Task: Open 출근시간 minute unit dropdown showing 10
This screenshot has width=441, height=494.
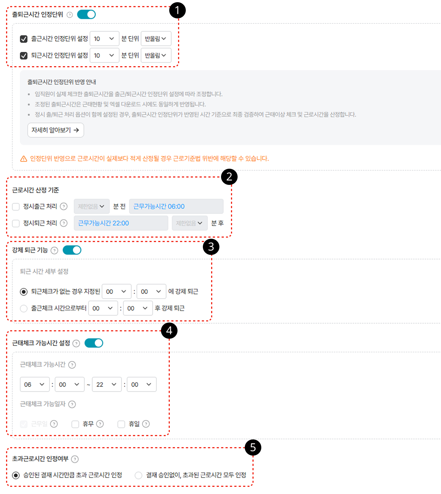Action: click(104, 39)
